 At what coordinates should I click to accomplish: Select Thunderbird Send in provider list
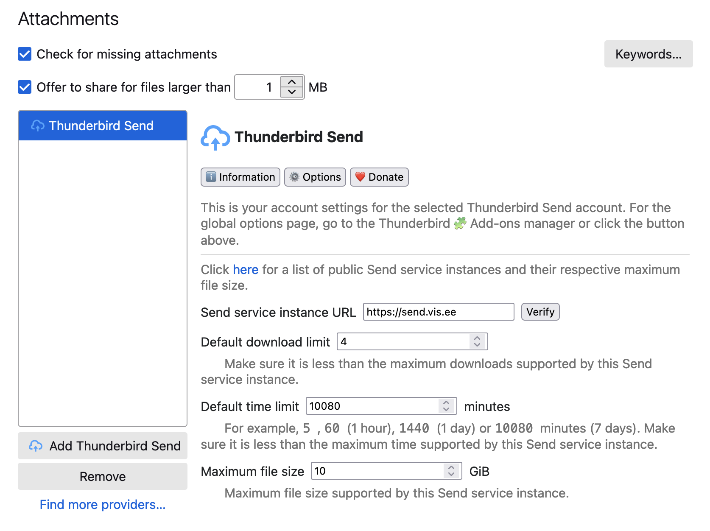[x=103, y=126]
